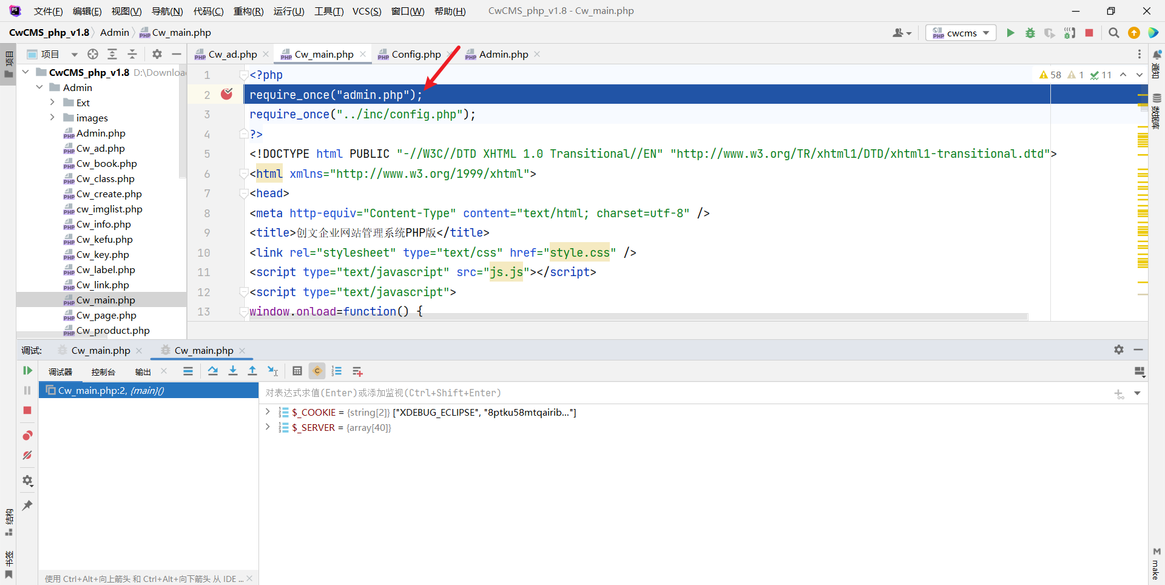
Task: Hide the project tool window
Action: coord(177,54)
